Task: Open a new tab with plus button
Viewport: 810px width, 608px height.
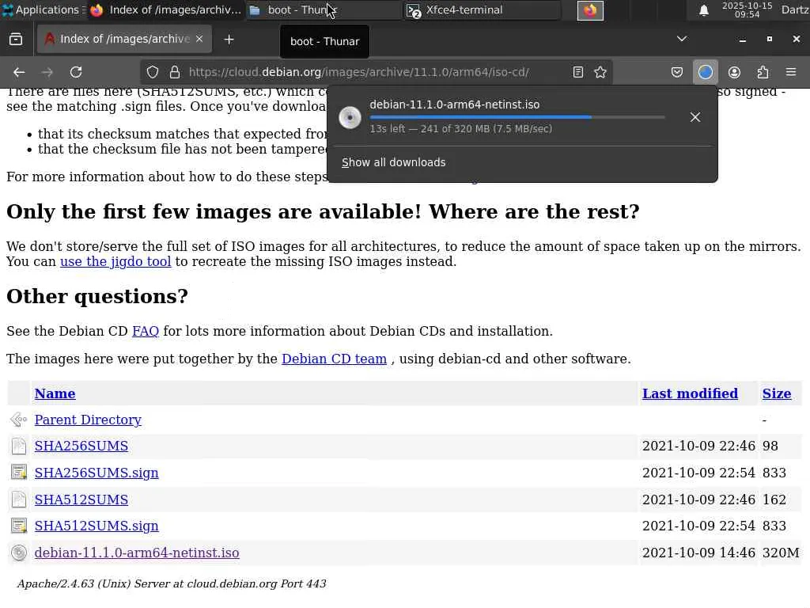Action: (229, 39)
